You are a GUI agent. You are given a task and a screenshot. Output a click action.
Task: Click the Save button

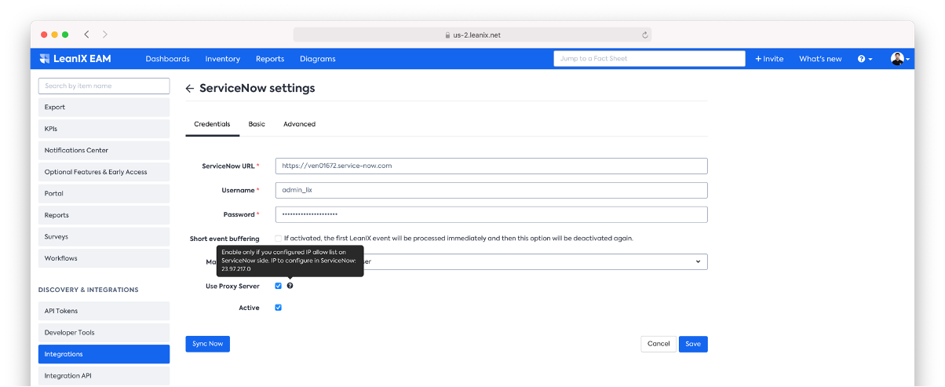tap(693, 344)
